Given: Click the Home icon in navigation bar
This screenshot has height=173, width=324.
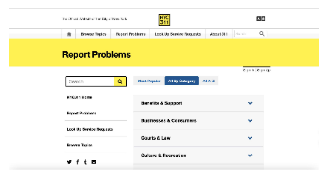Looking at the screenshot, I should point(69,34).
